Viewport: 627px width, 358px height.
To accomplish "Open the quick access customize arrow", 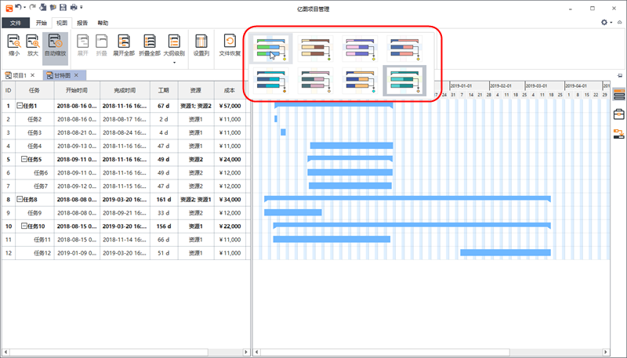I will [82, 7].
